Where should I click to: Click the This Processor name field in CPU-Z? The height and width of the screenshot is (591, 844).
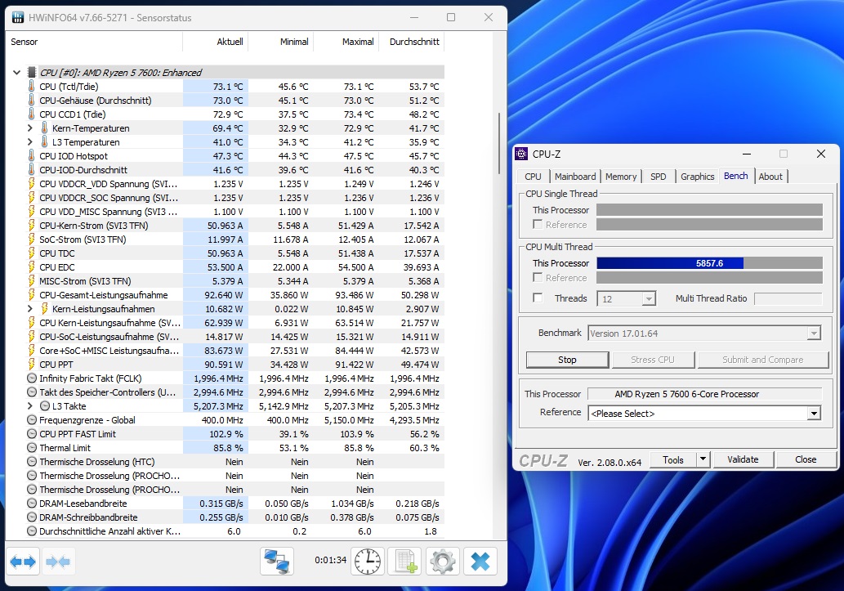[x=704, y=394]
